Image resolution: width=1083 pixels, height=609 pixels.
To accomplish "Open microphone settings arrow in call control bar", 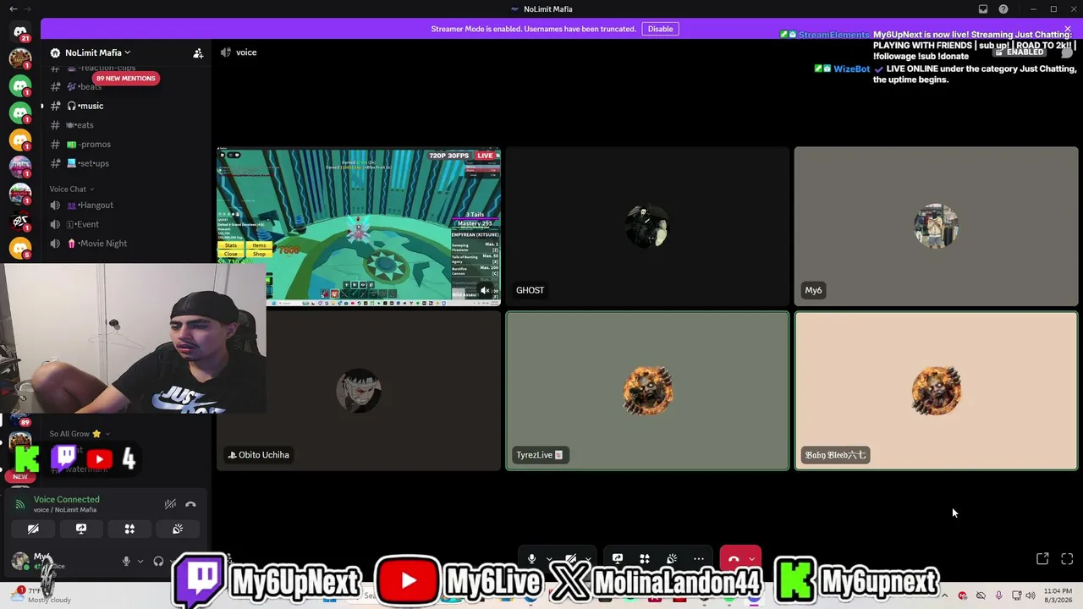I will 549,559.
